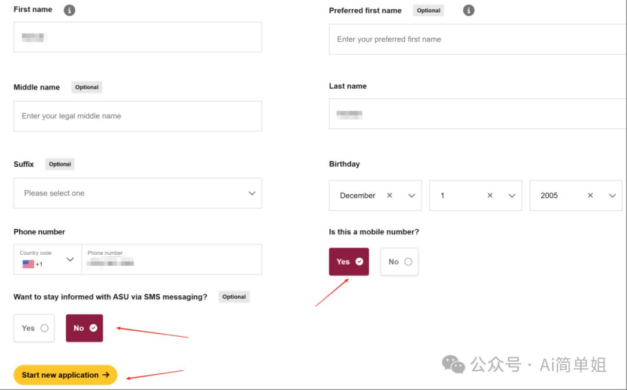Expand the birthday day dropdown
The image size is (627, 390).
[x=512, y=196]
